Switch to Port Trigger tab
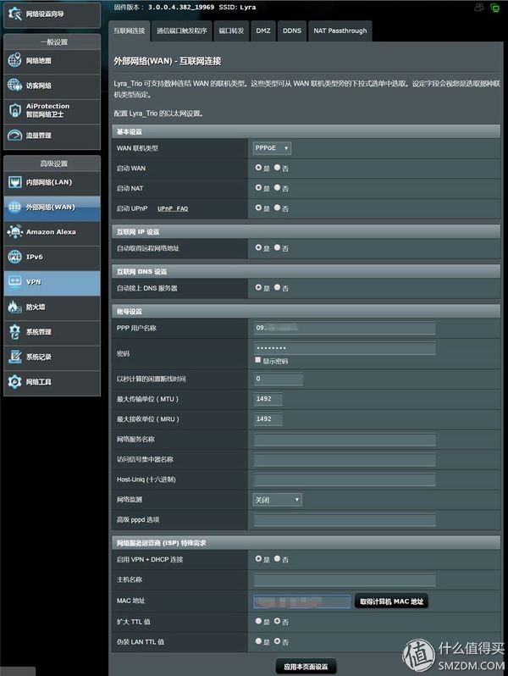The width and height of the screenshot is (508, 676). pos(181,30)
